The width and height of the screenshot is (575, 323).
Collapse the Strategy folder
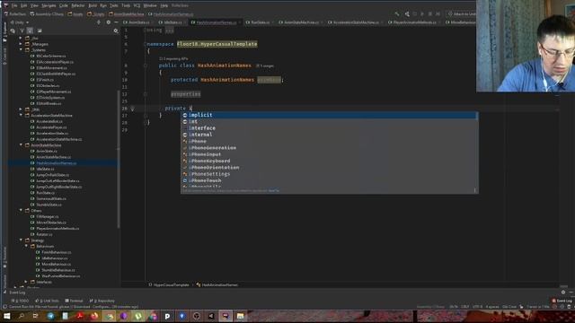pos(21,240)
